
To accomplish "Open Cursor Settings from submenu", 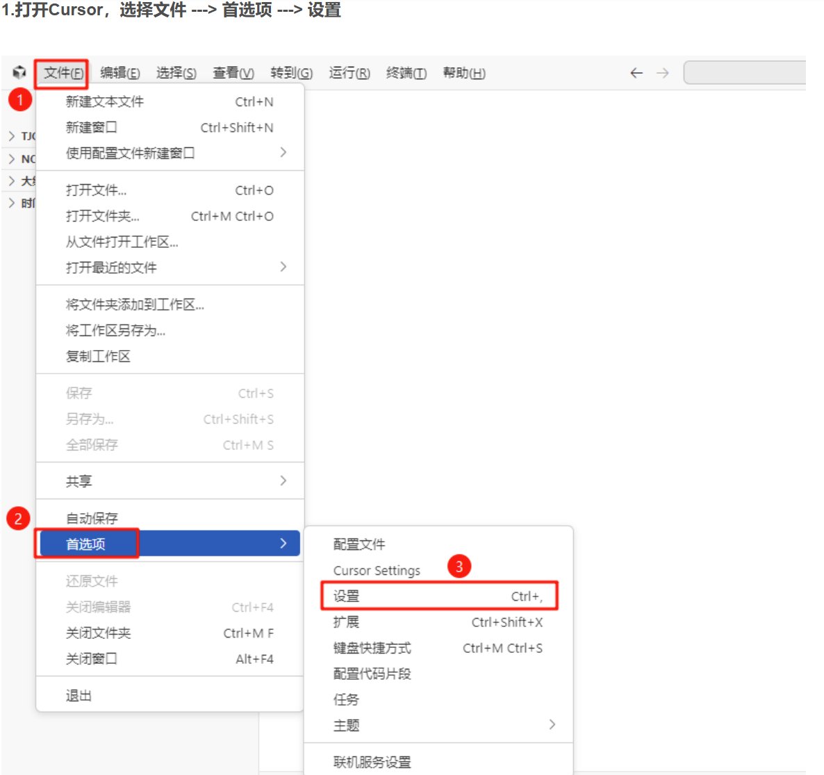I will (438, 570).
